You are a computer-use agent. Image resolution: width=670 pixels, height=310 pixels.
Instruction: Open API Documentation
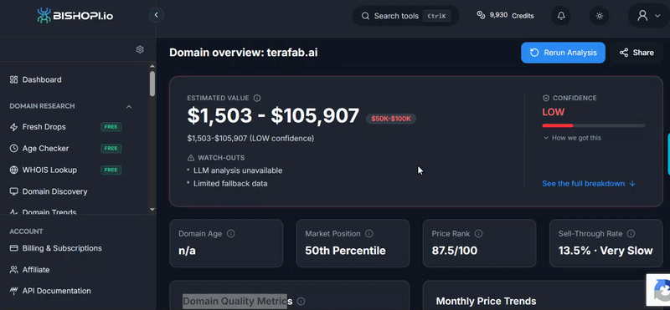coord(56,291)
